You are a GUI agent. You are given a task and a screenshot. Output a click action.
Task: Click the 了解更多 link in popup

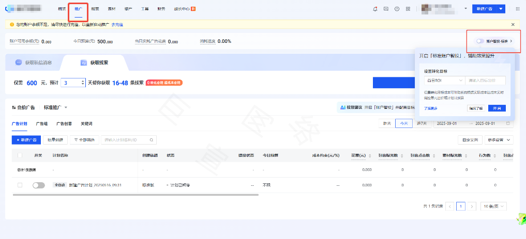pos(430,108)
